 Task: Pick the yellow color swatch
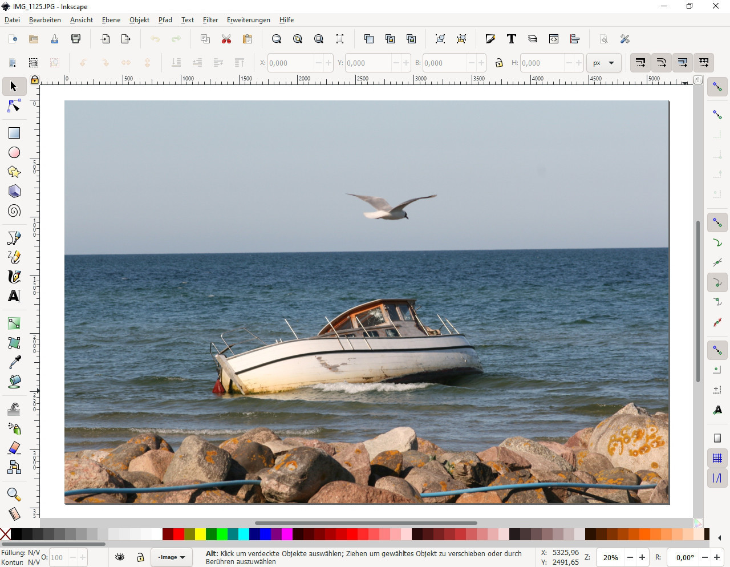(x=200, y=534)
